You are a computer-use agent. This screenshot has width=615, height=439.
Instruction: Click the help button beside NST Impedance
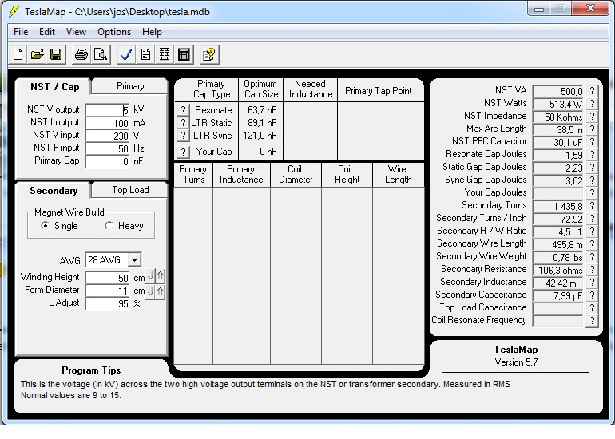tap(593, 117)
